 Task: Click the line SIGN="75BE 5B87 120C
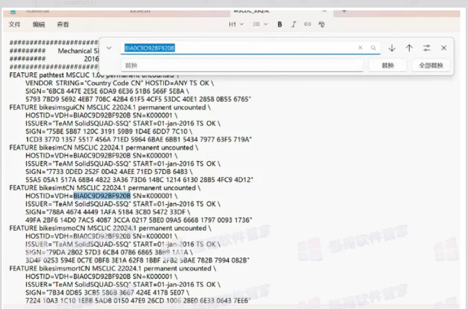109,131
